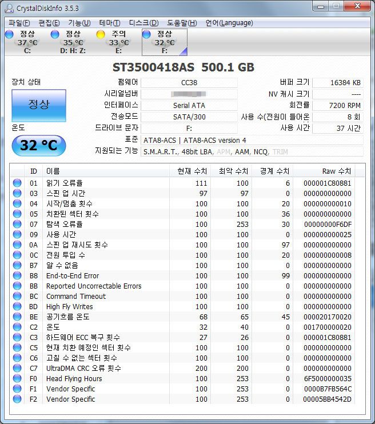This screenshot has width=375, height=424.
Task: Open the 언어(Language) menu
Action: [229, 23]
